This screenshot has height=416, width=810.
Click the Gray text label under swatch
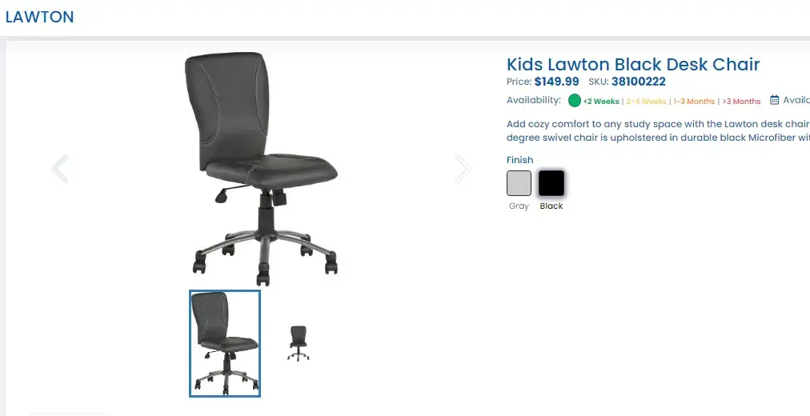coord(519,206)
